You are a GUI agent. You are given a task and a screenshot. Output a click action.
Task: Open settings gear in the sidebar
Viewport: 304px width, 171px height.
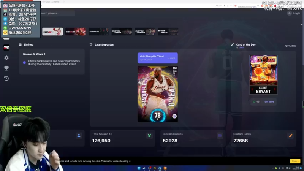coord(6,58)
